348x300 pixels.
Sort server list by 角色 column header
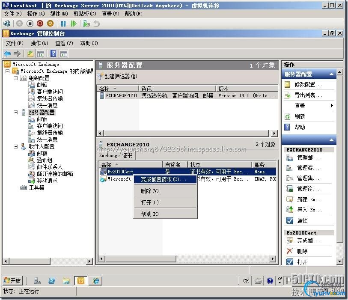(177, 89)
